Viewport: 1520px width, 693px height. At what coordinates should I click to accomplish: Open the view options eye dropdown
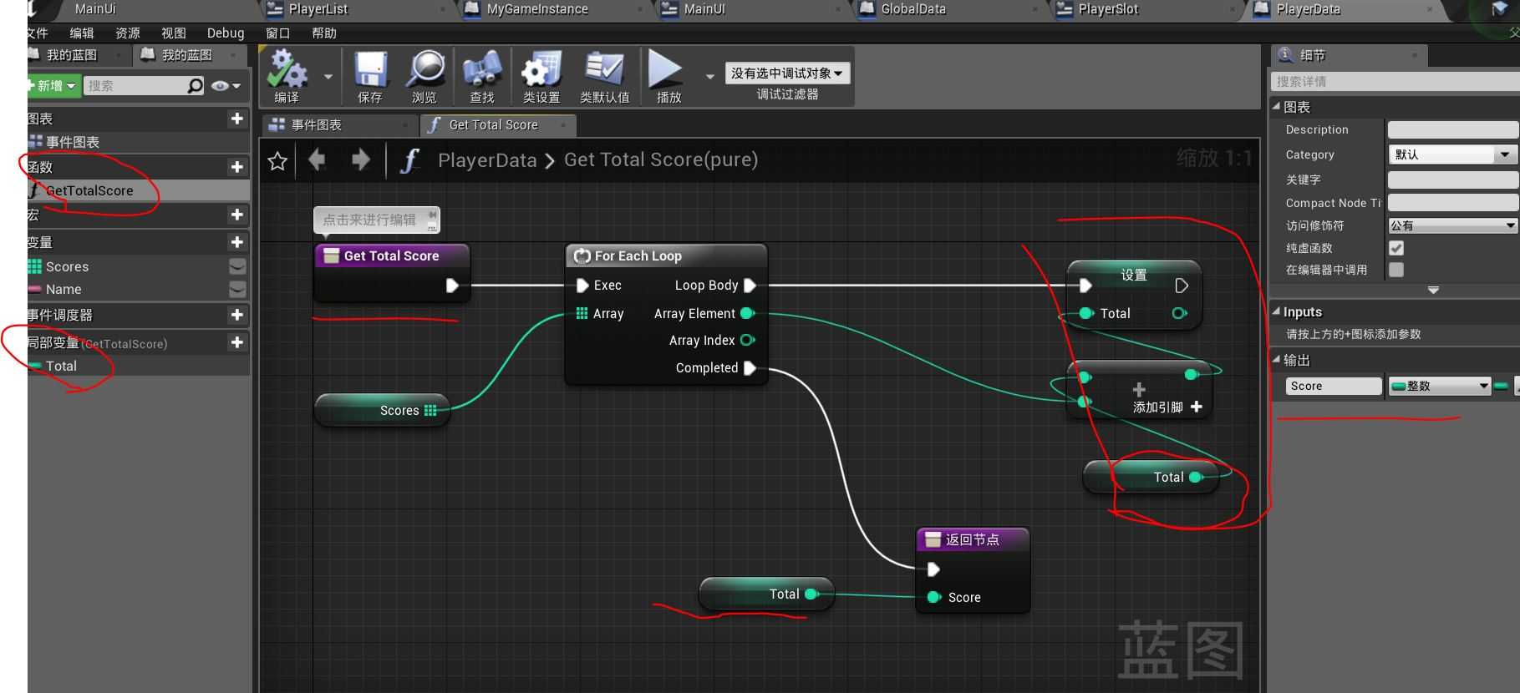pyautogui.click(x=226, y=85)
